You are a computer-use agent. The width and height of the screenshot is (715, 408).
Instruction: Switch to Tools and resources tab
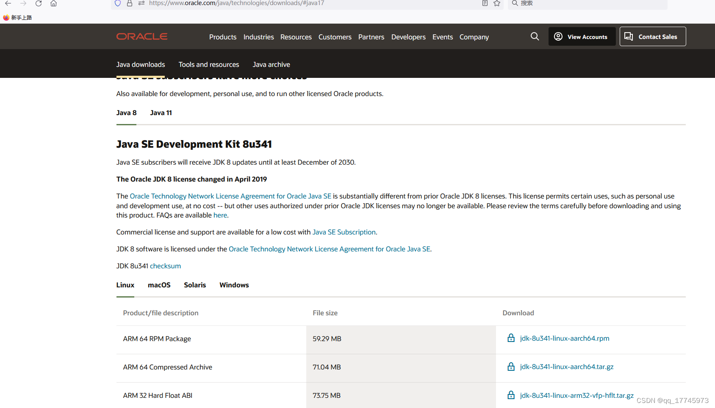[x=209, y=64]
